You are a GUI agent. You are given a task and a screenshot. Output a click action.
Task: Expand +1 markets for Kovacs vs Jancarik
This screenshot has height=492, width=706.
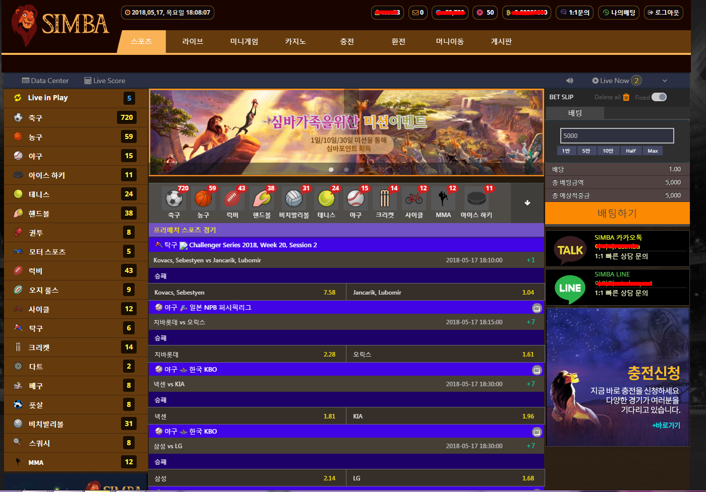tap(531, 260)
